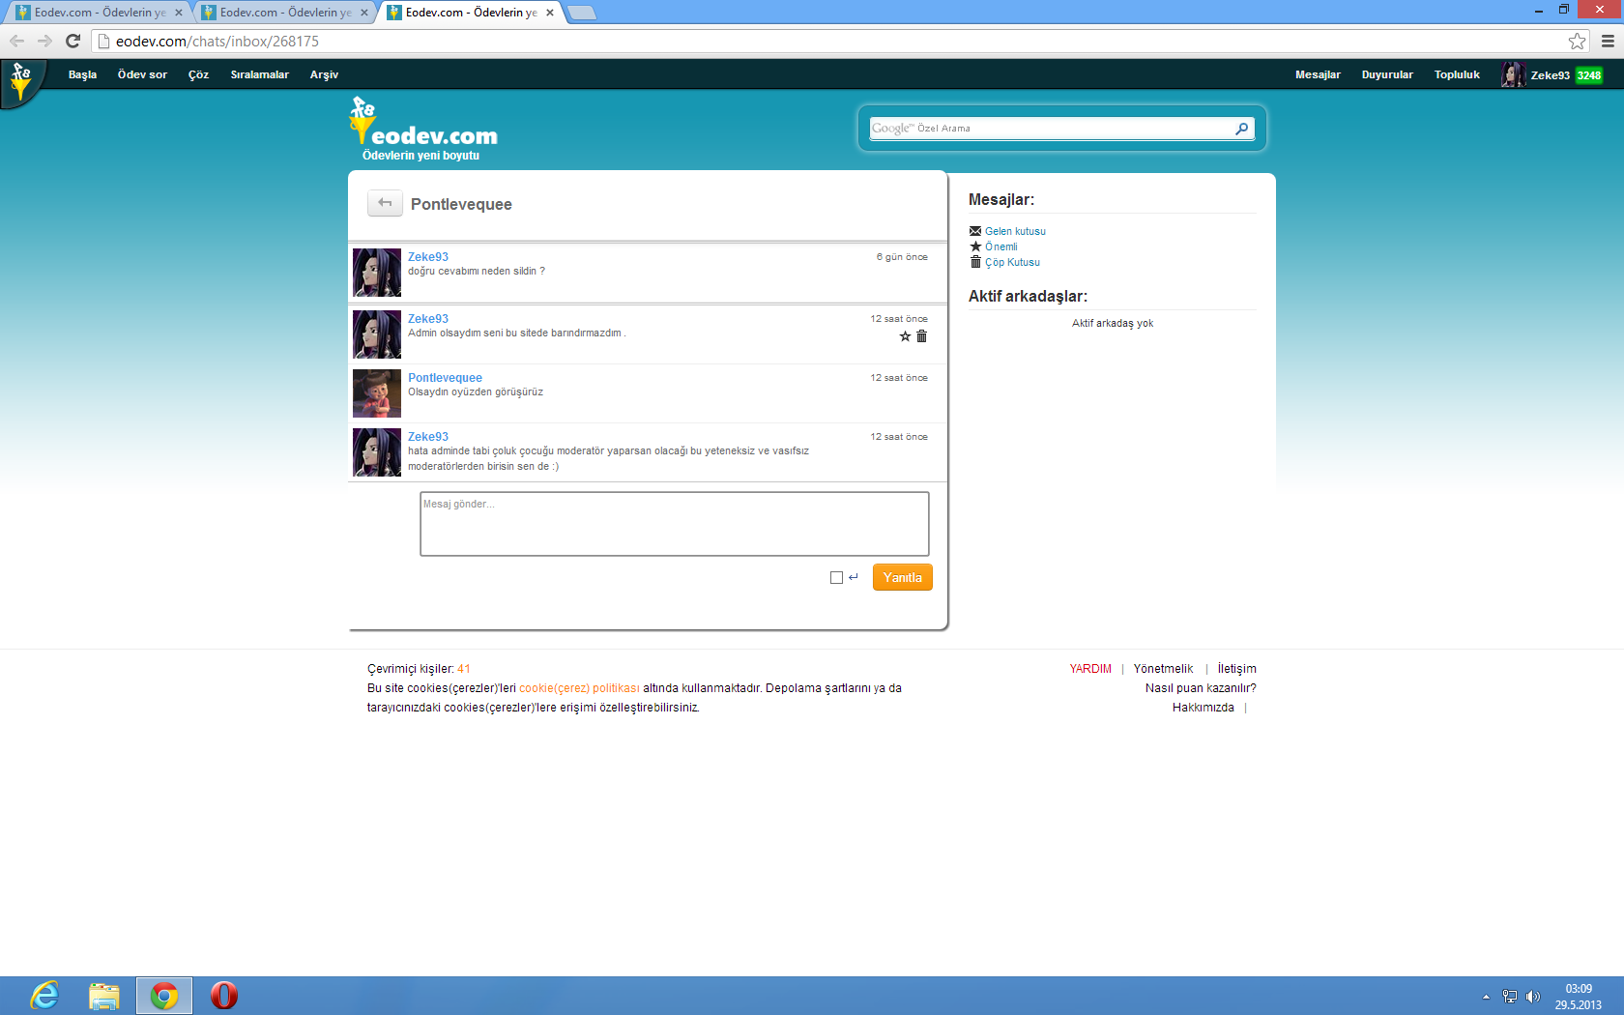Toggle the send-on-Enter checkbox

[836, 577]
